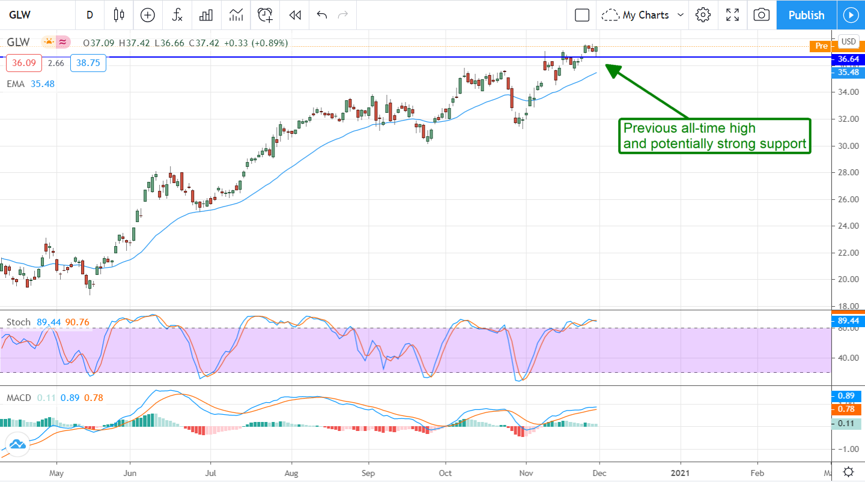This screenshot has height=482, width=865.
Task: Open the USD currency selector
Action: coord(848,41)
